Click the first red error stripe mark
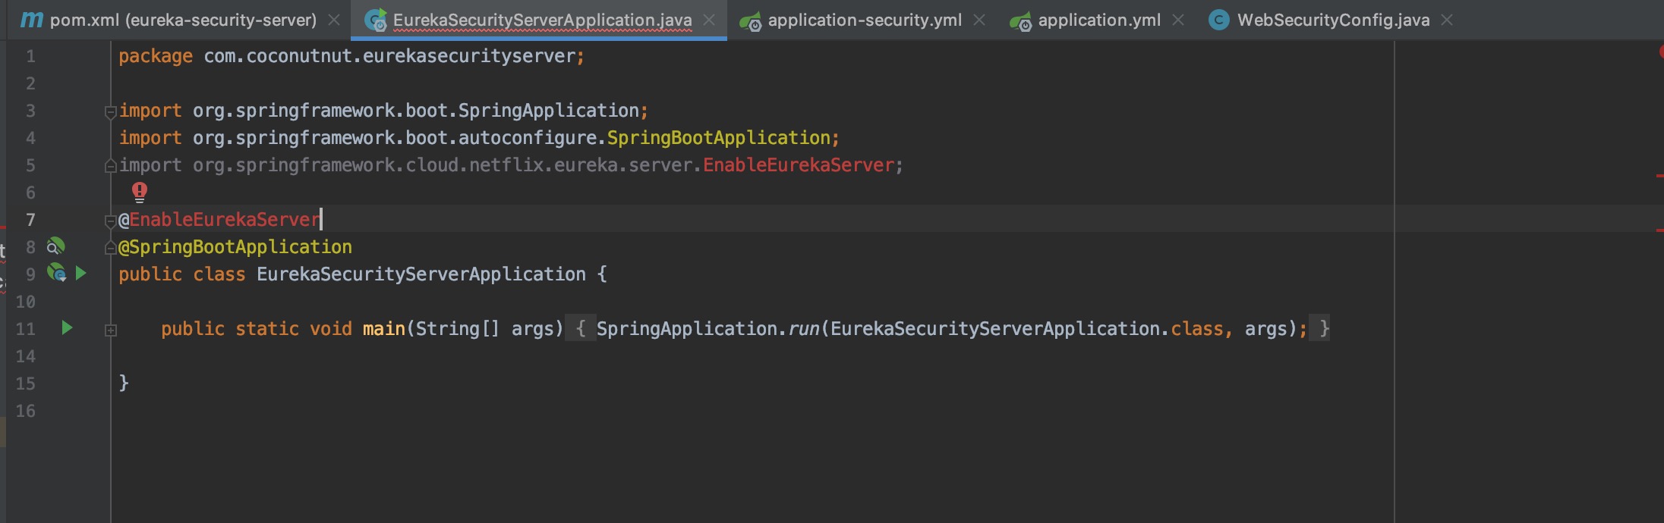This screenshot has width=1664, height=523. 1659,176
